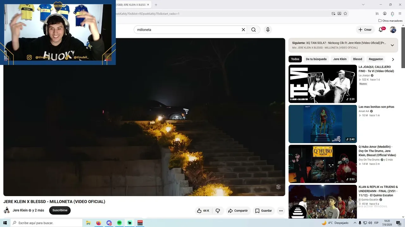
Task: Open Q Hubo Amor (Medellín) video title
Action: 377,151
